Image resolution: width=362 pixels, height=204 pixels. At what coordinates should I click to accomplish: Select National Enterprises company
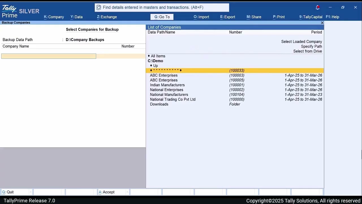[235, 90]
